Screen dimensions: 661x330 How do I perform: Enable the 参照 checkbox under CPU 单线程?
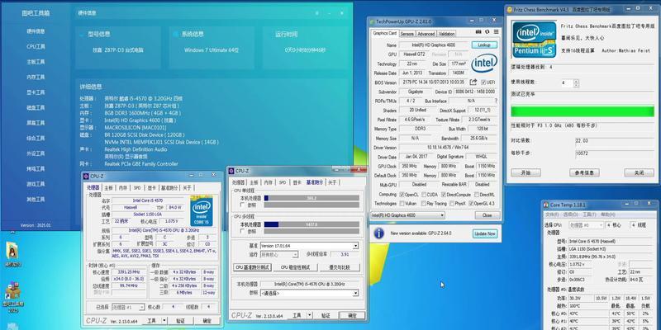point(242,205)
